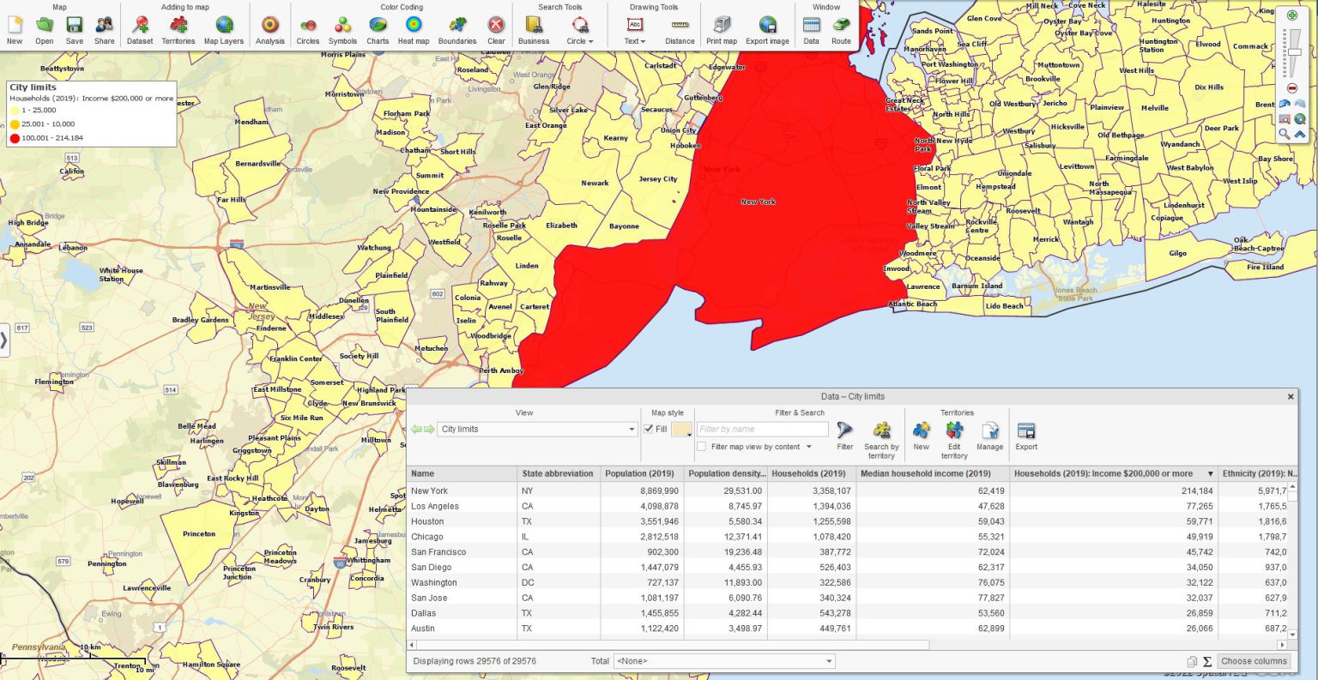Enable Filter map view by content
The width and height of the screenshot is (1318, 680).
point(702,447)
